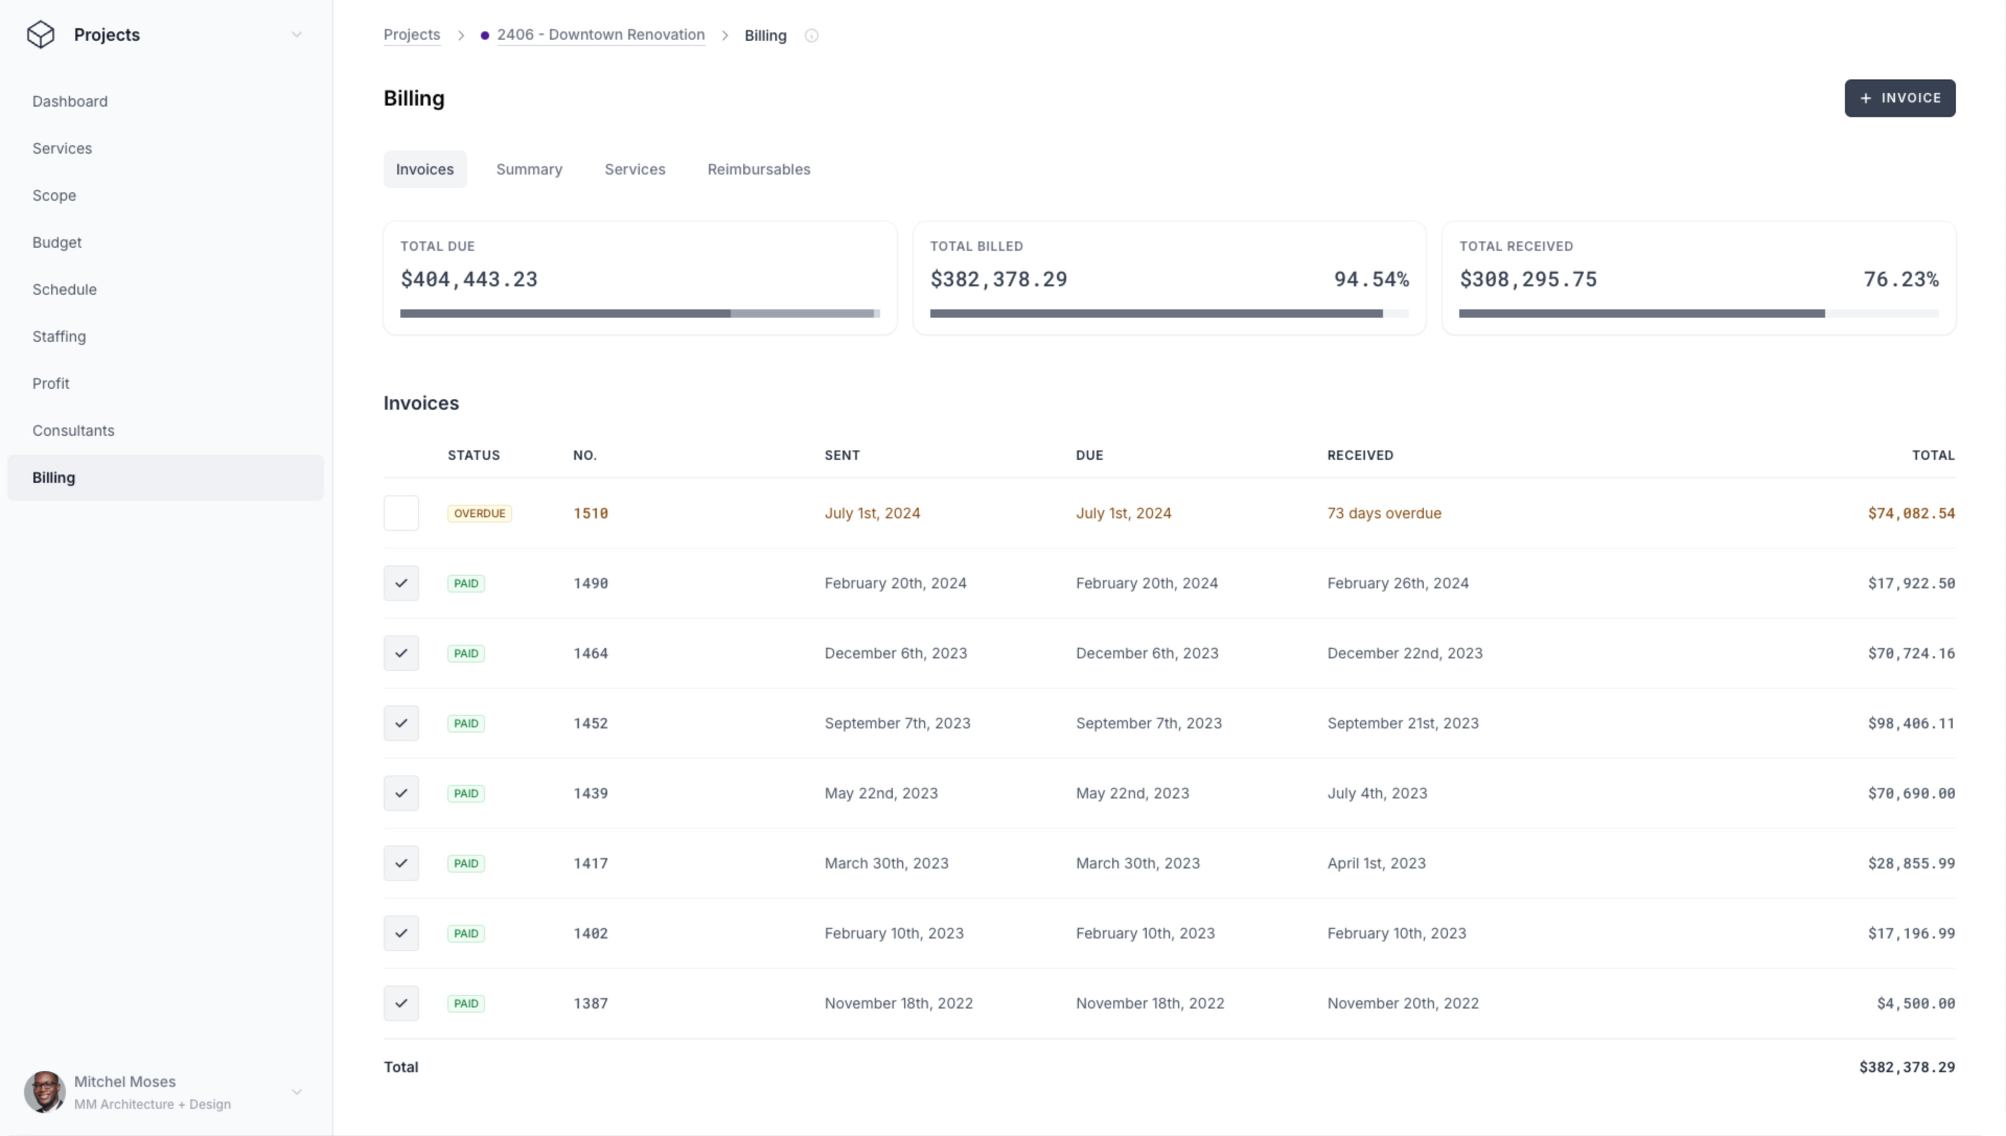The width and height of the screenshot is (2006, 1136).
Task: Click the PAID badge for invoice 1490
Action: click(x=466, y=584)
